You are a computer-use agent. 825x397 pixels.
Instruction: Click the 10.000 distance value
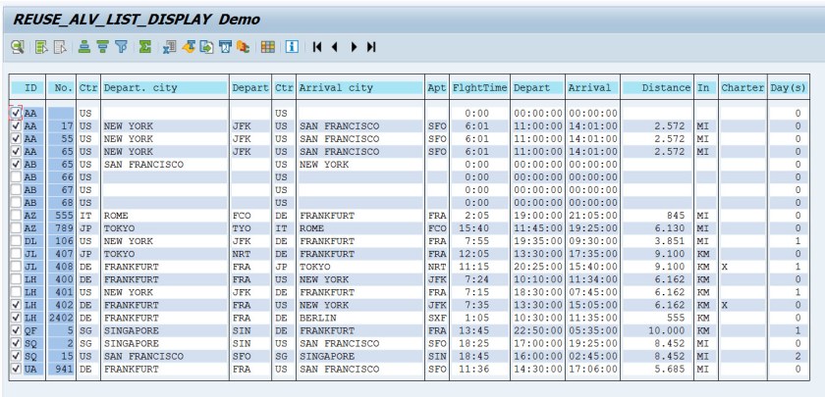pos(666,331)
